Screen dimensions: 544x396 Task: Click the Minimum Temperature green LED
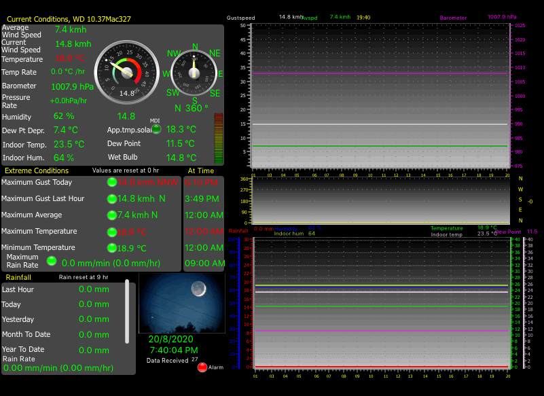(111, 249)
